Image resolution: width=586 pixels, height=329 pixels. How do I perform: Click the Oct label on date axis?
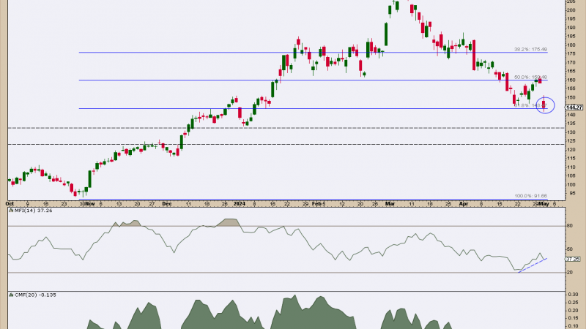pyautogui.click(x=10, y=204)
